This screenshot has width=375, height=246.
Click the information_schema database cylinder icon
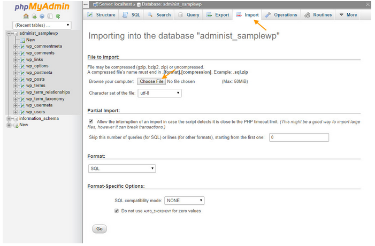coord(16,119)
